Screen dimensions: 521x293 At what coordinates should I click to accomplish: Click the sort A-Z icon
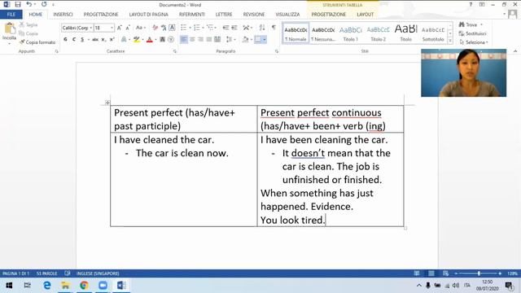pyautogui.click(x=262, y=28)
